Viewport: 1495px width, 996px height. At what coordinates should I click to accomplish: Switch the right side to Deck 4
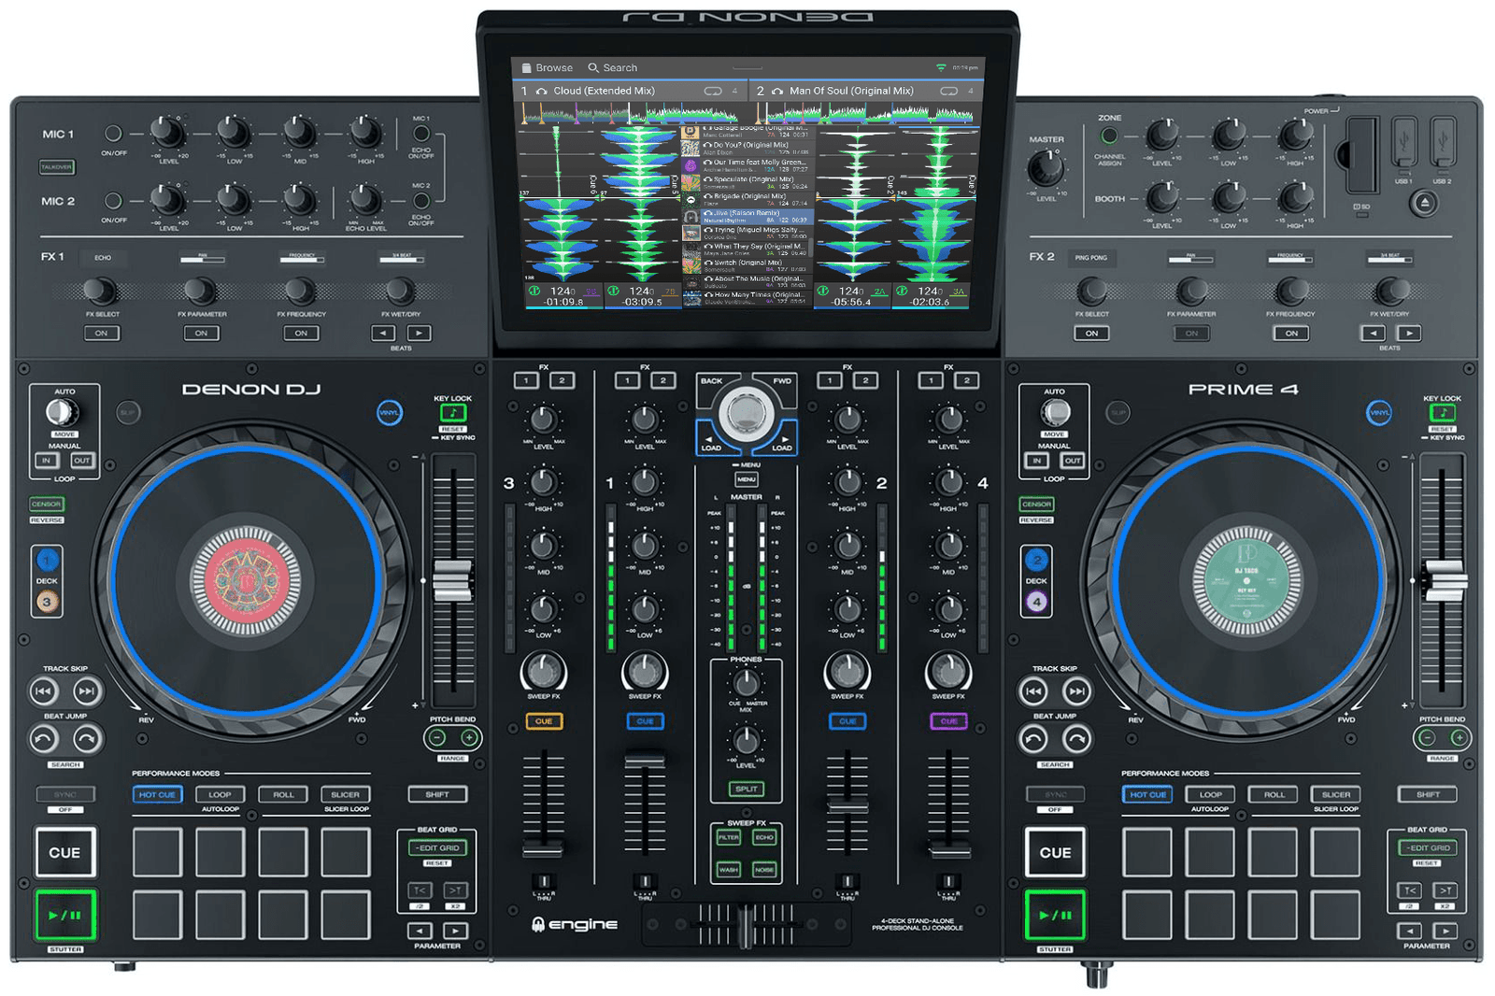[1036, 602]
